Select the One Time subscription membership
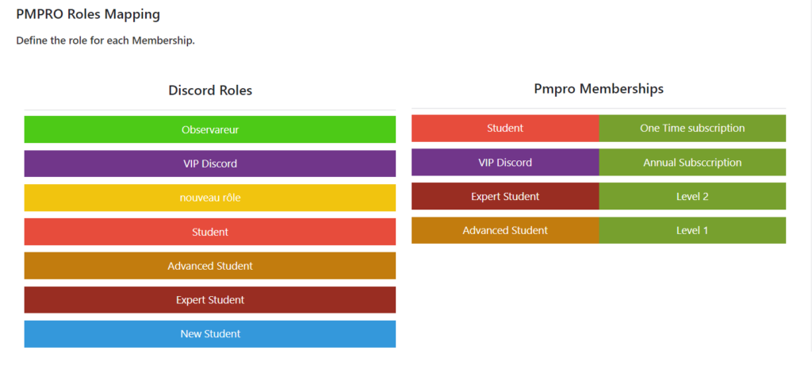Image resolution: width=812 pixels, height=377 pixels. 692,128
